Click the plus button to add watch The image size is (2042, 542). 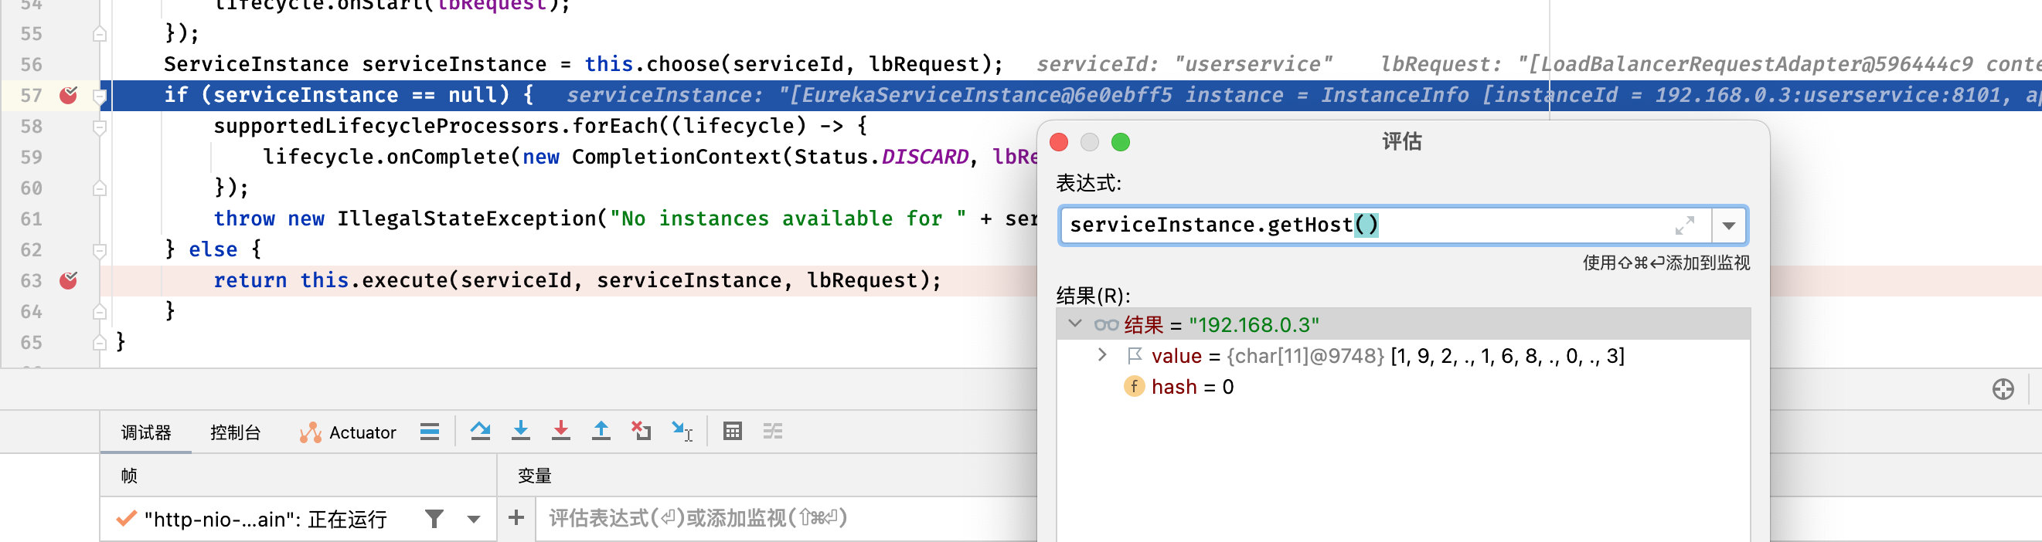click(x=516, y=518)
